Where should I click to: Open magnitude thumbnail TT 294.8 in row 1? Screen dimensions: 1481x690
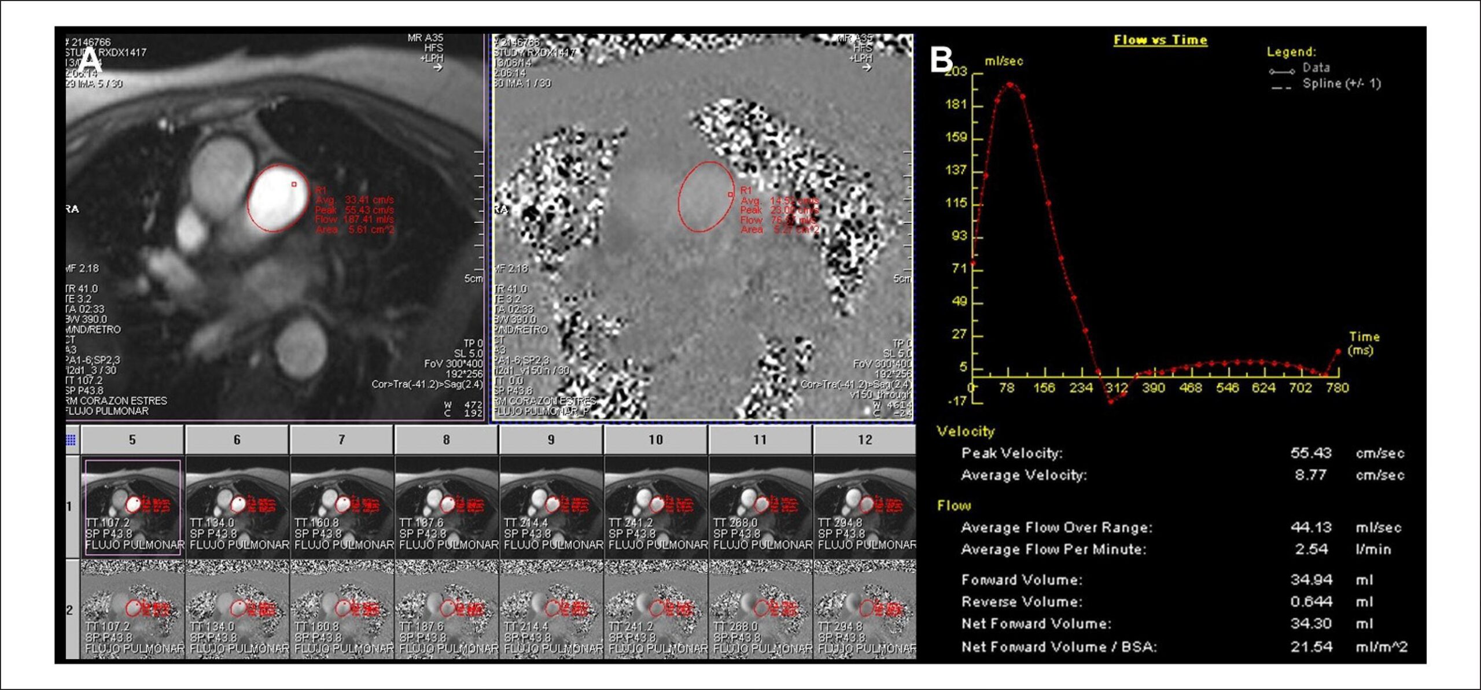(x=865, y=507)
